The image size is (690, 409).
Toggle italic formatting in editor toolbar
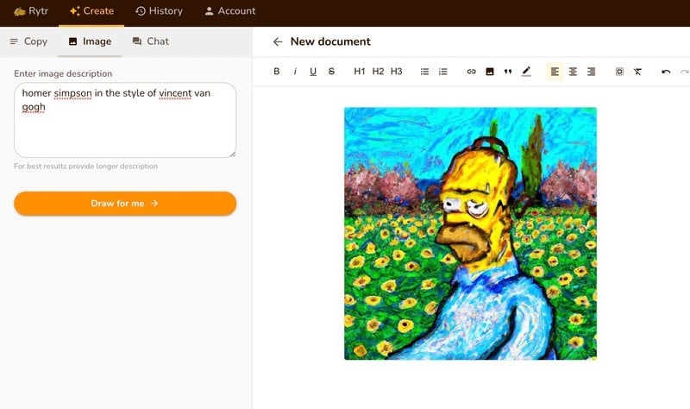(295, 72)
